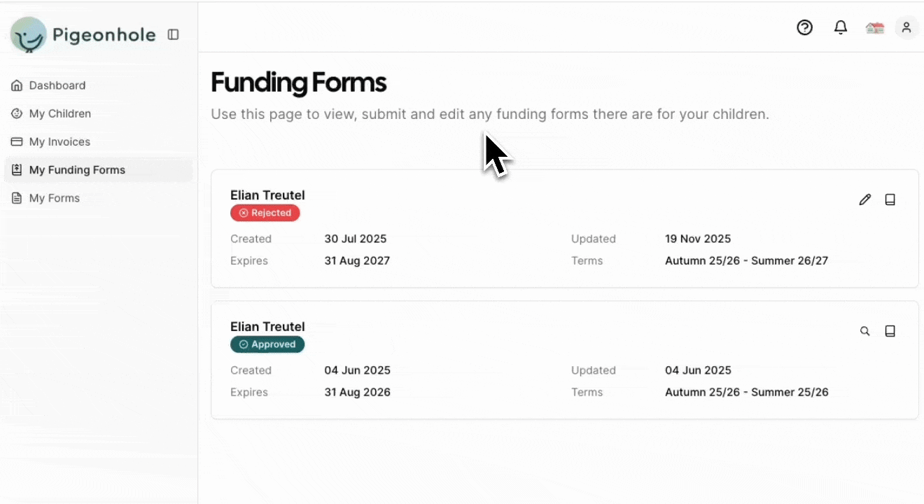Open the user profile avatar menu
Image resolution: width=924 pixels, height=504 pixels.
(x=906, y=27)
